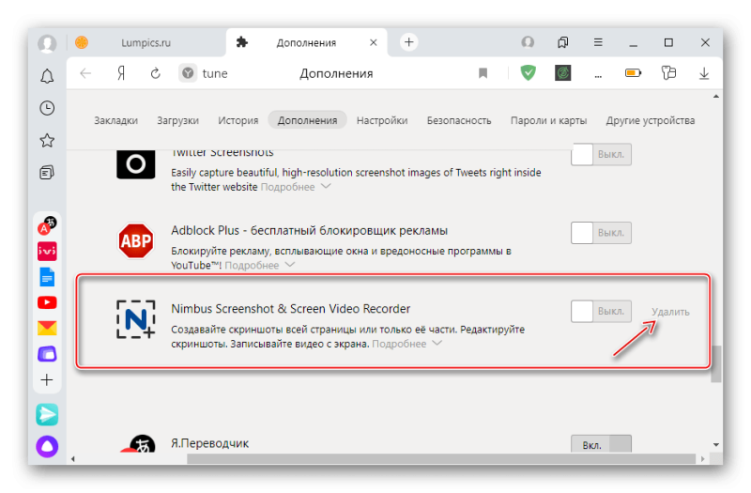Image resolution: width=751 pixels, height=493 pixels.
Task: Open the documents shortcut in sidebar
Action: (x=47, y=277)
